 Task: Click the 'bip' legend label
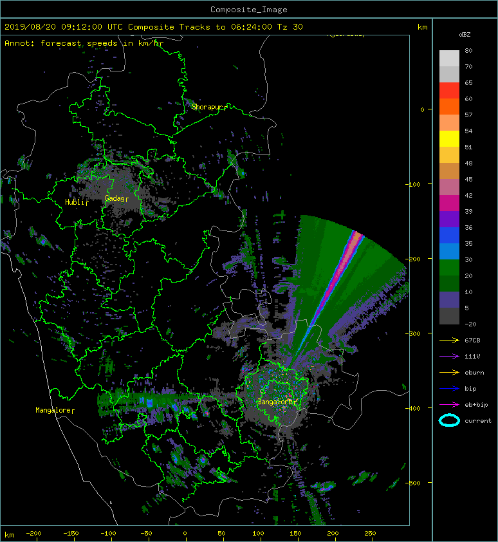point(470,389)
